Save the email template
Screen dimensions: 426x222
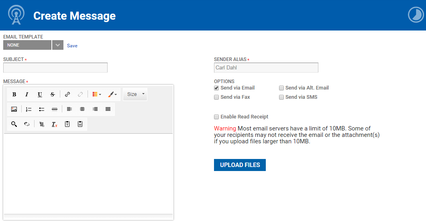(72, 46)
